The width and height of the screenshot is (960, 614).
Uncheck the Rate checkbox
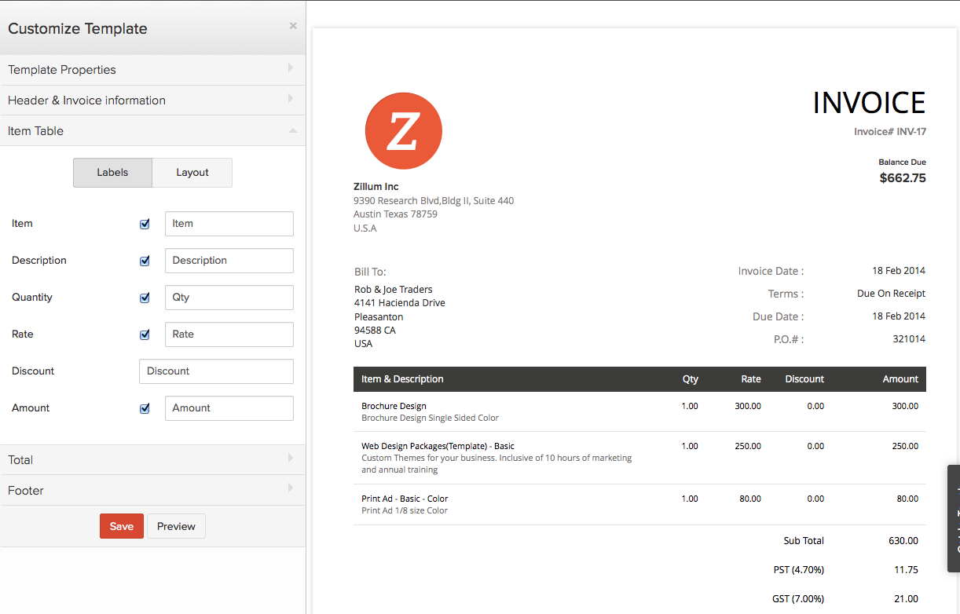145,334
